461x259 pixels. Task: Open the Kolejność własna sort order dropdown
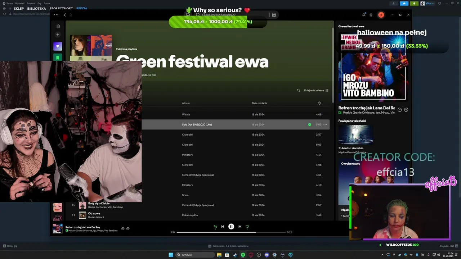pyautogui.click(x=316, y=90)
